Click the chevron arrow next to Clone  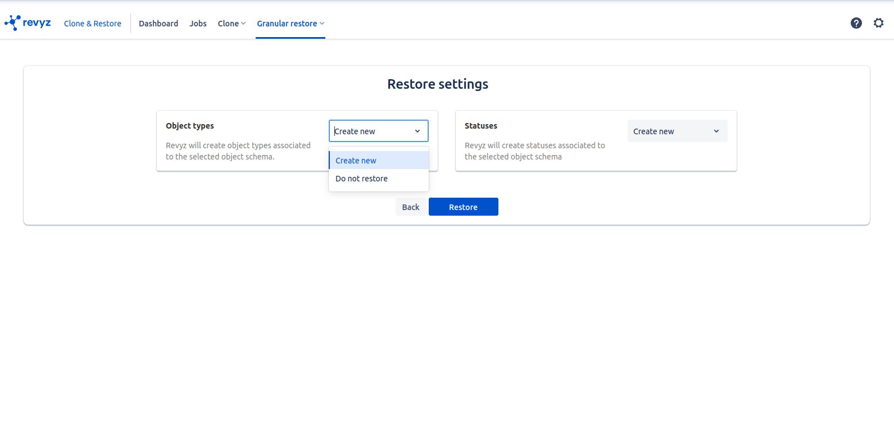(x=243, y=24)
